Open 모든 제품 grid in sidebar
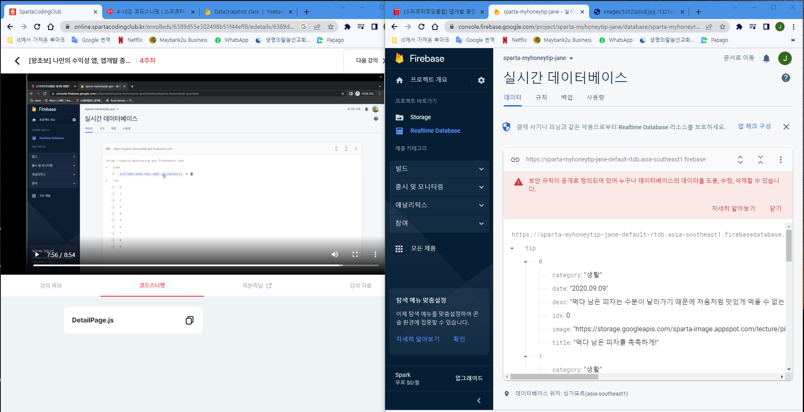Image resolution: width=804 pixels, height=412 pixels. 423,248
